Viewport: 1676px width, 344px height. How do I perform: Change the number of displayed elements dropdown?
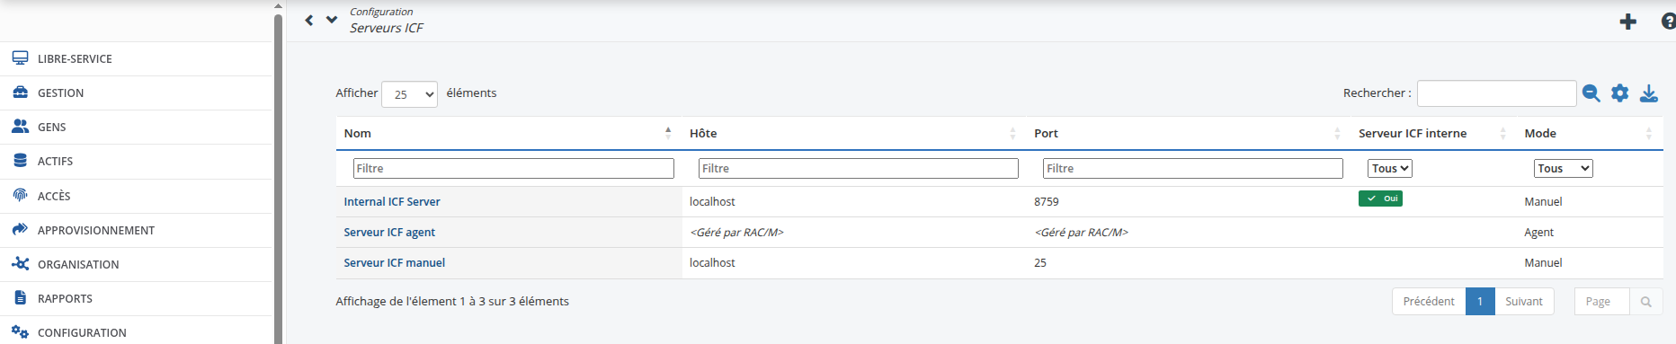[409, 94]
